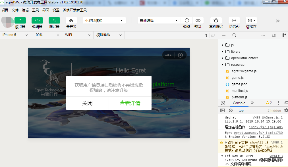Click the 清缓存 clear cache icon
Screen dimensions: 288x167
251,20
